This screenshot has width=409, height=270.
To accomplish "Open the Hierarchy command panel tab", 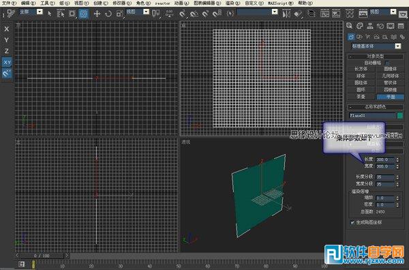I will pos(370,26).
